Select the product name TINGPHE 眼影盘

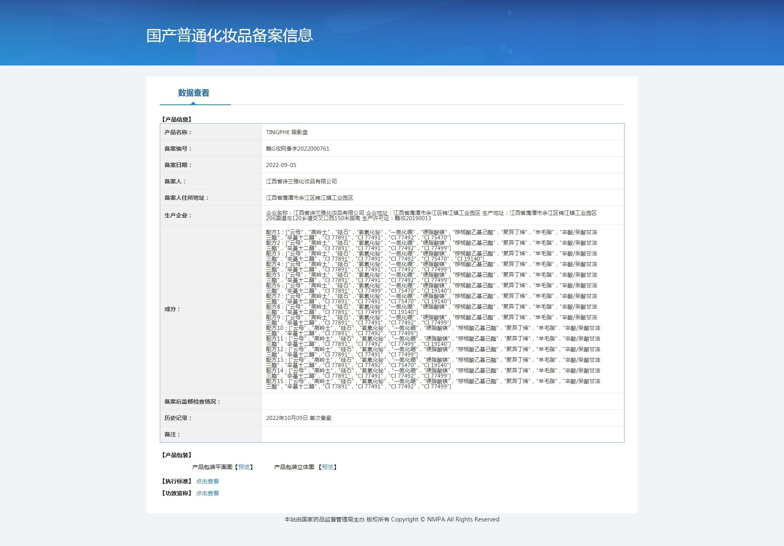point(287,132)
